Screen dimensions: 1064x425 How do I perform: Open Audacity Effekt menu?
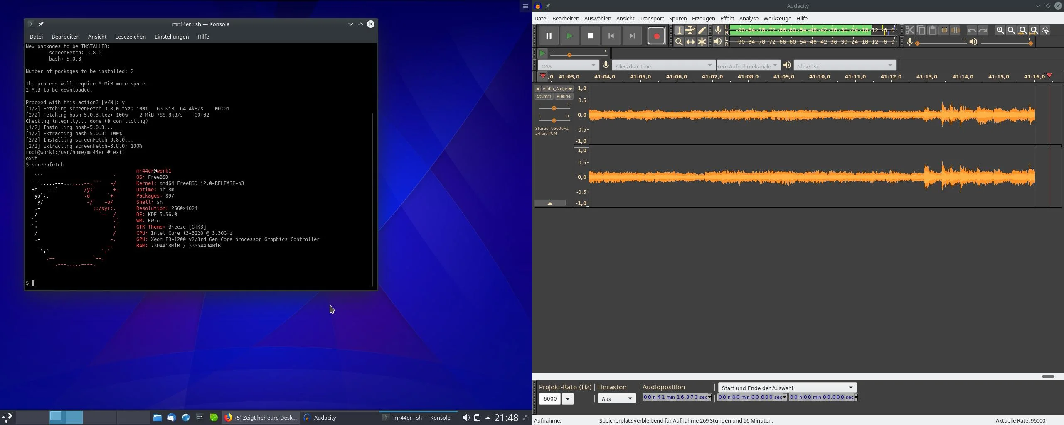tap(727, 19)
